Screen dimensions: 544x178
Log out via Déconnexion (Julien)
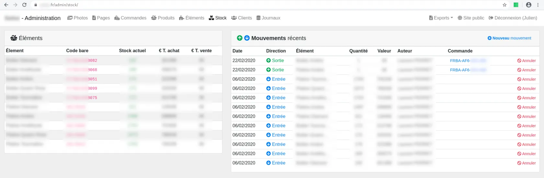point(513,18)
